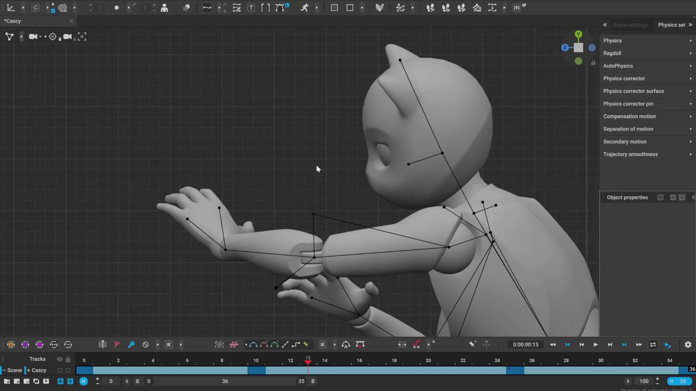The height and width of the screenshot is (391, 696).
Task: Click the four-pane viewport layout icon
Action: pyautogui.click(x=335, y=8)
